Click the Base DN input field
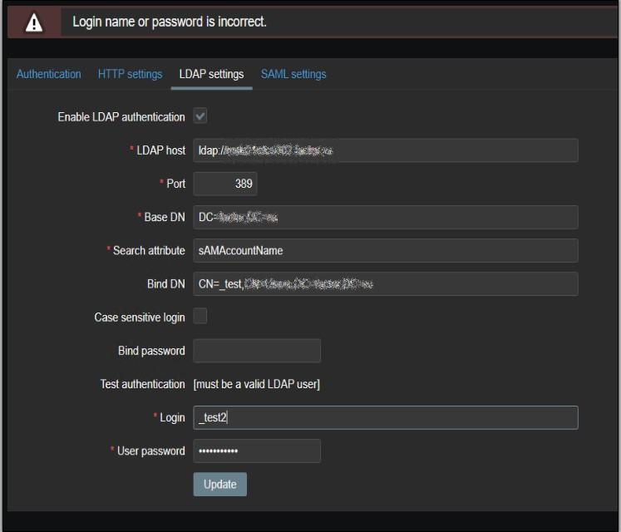 385,217
